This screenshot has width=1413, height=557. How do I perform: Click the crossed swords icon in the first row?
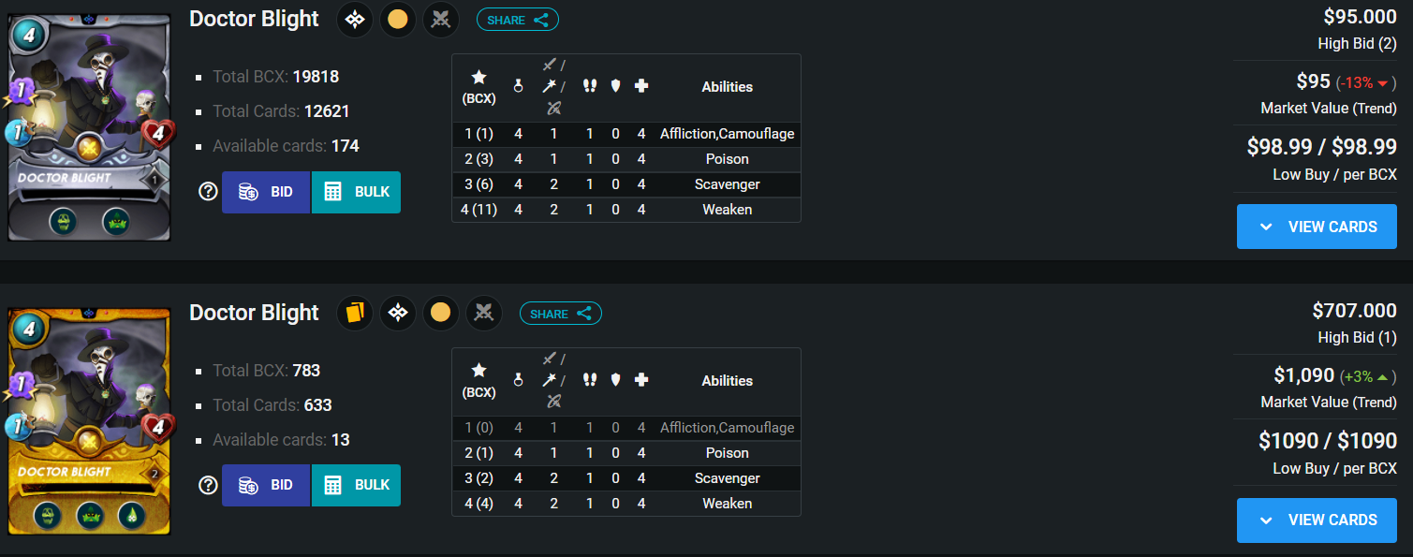pos(440,19)
